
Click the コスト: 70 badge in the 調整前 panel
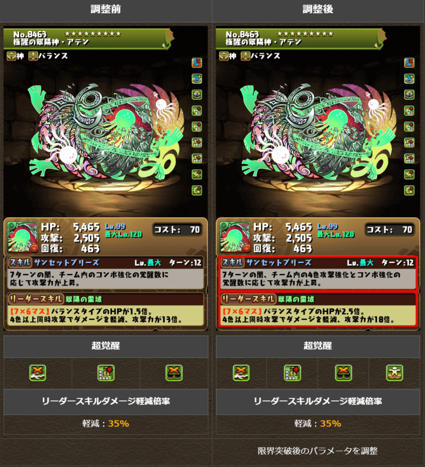click(x=177, y=229)
